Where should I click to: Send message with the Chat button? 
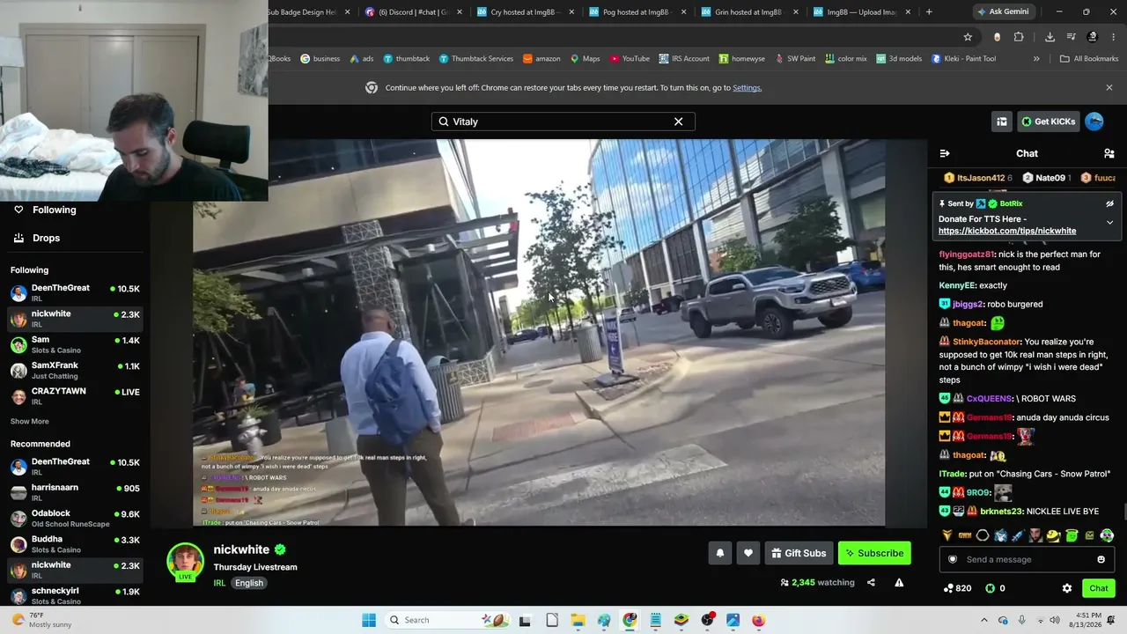pos(1099,588)
